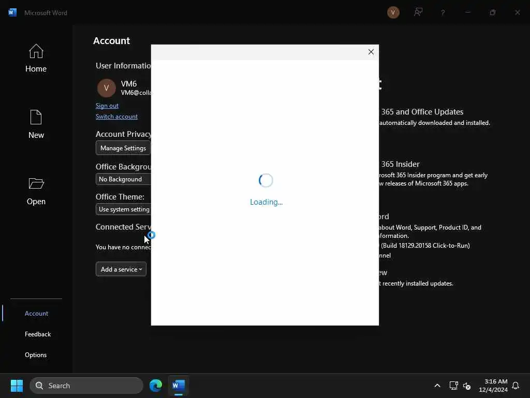Go to the Open files page
The width and height of the screenshot is (530, 398).
36,191
